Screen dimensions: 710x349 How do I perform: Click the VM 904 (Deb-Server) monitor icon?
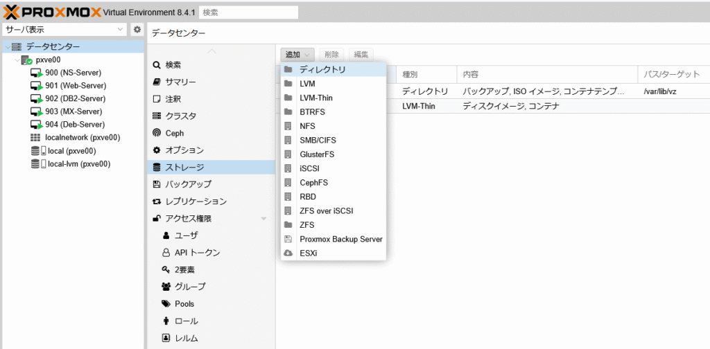point(37,125)
